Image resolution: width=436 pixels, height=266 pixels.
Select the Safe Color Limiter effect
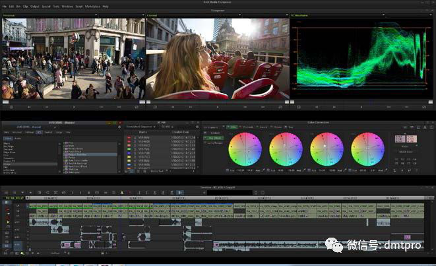(x=78, y=160)
